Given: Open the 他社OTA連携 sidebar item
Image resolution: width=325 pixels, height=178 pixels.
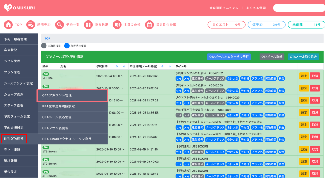Looking at the screenshot, I should [14, 139].
